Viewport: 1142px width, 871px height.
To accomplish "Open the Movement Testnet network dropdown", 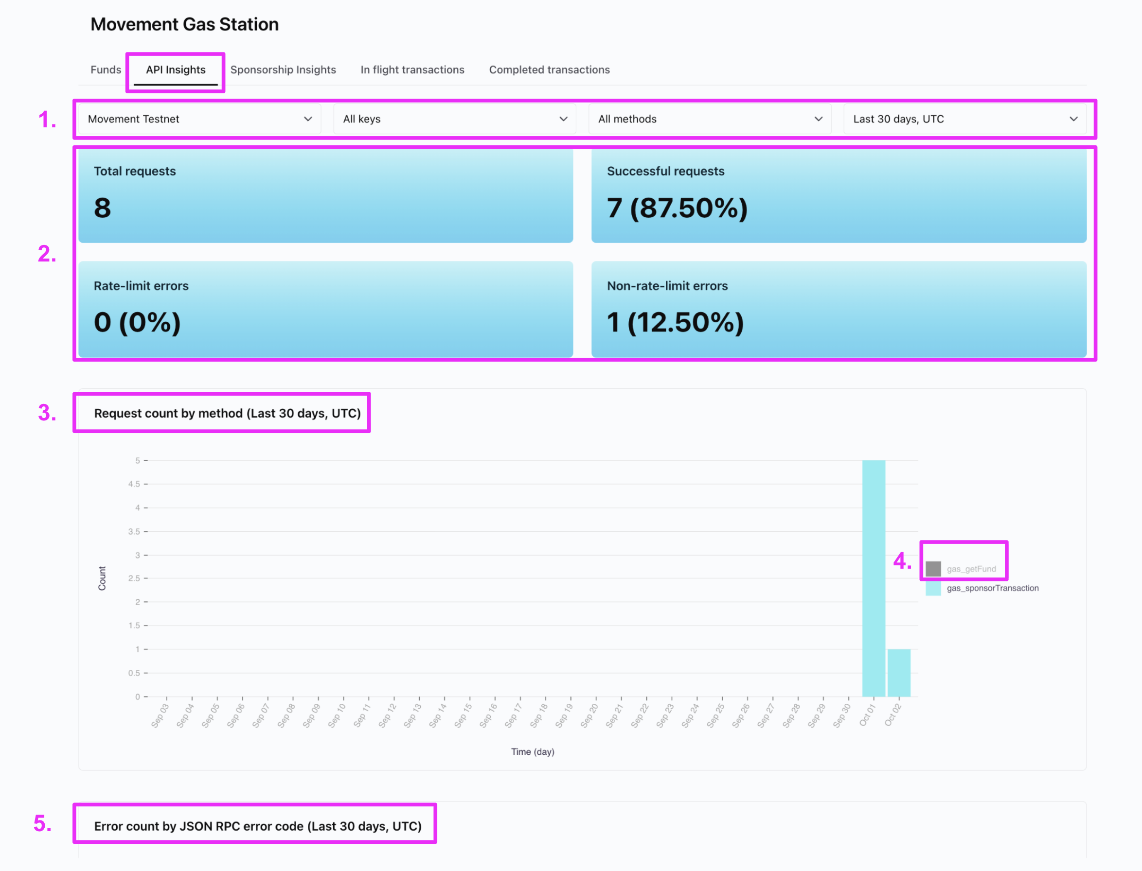I will (x=199, y=119).
